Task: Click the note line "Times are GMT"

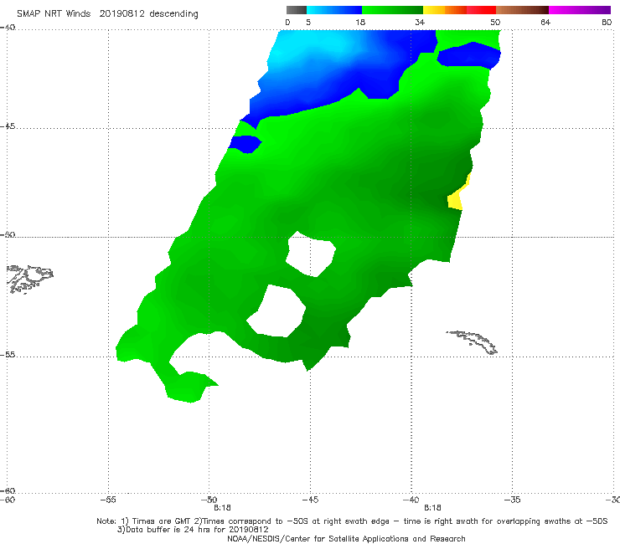Action: click(x=162, y=521)
